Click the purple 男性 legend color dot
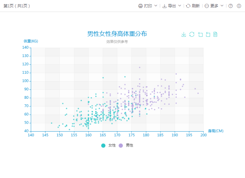Viewport: 245px width, 178px height. 121,146
